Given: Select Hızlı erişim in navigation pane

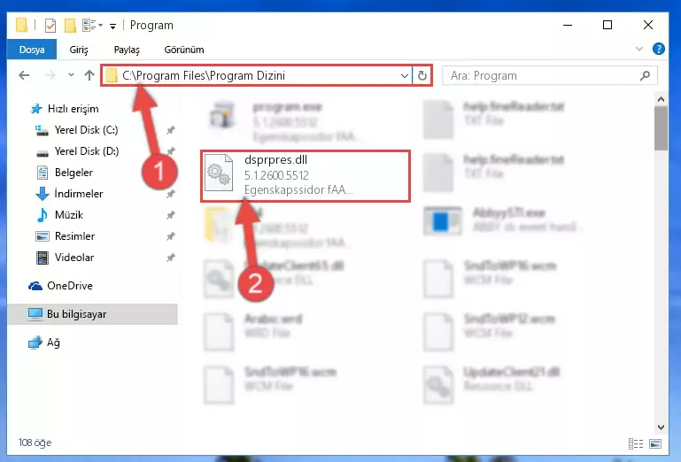Looking at the screenshot, I should tap(66, 109).
